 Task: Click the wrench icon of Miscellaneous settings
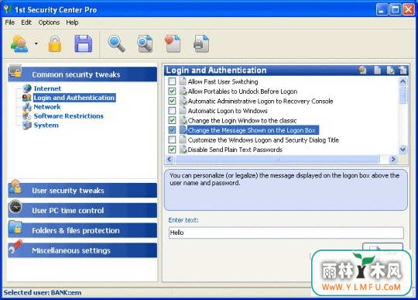pos(15,247)
